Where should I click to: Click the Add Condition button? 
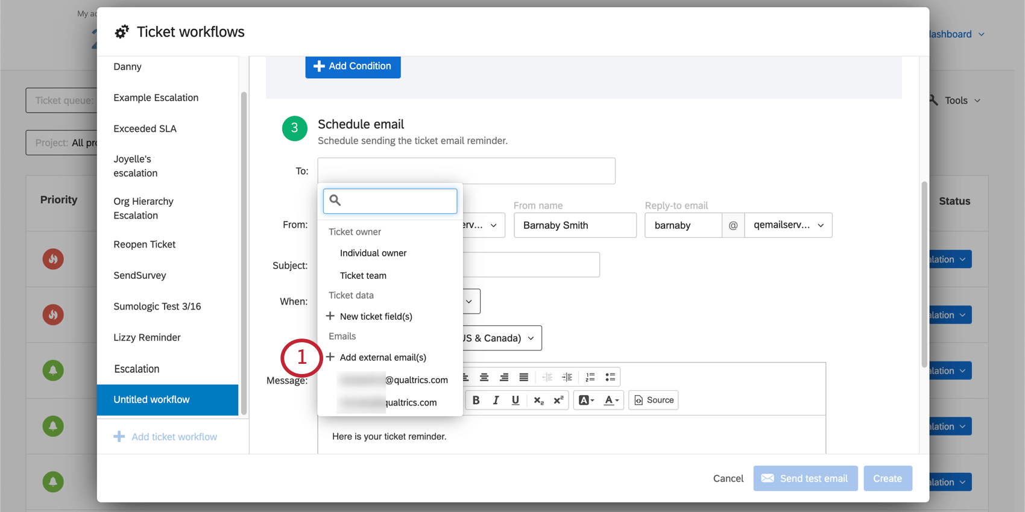(x=353, y=66)
